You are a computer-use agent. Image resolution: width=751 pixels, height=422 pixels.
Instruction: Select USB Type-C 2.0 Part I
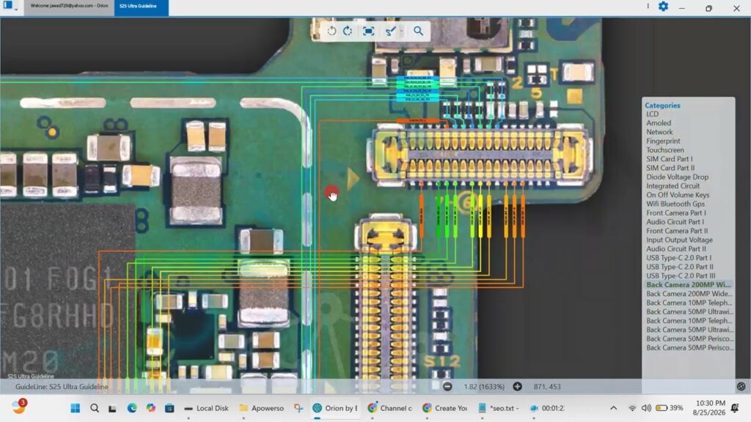click(x=678, y=258)
